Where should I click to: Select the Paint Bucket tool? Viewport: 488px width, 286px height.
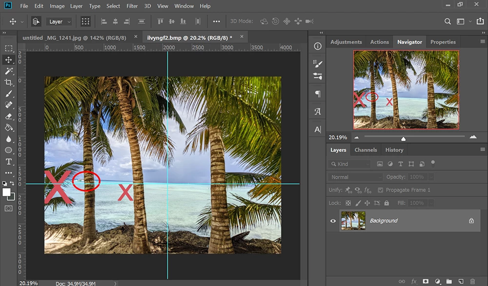[9, 128]
